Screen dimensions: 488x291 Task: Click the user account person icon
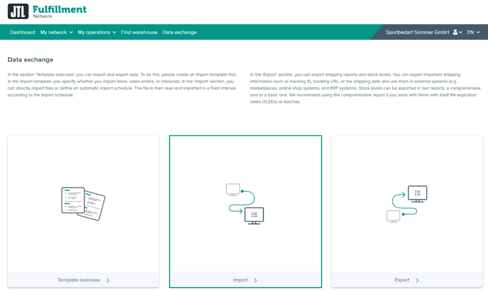[x=456, y=32]
